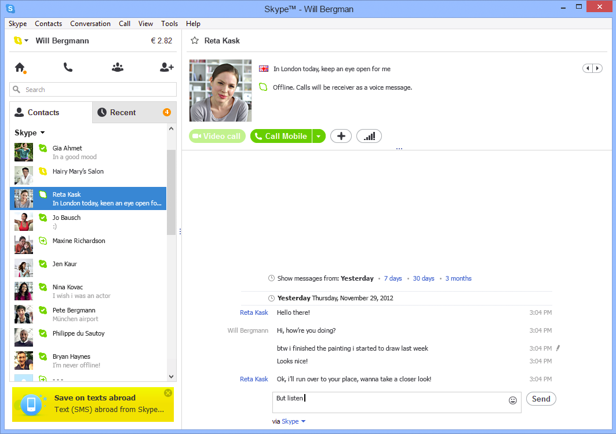Screen dimensions: 616x434
Task: Click the create group icon
Action: pyautogui.click(x=118, y=68)
